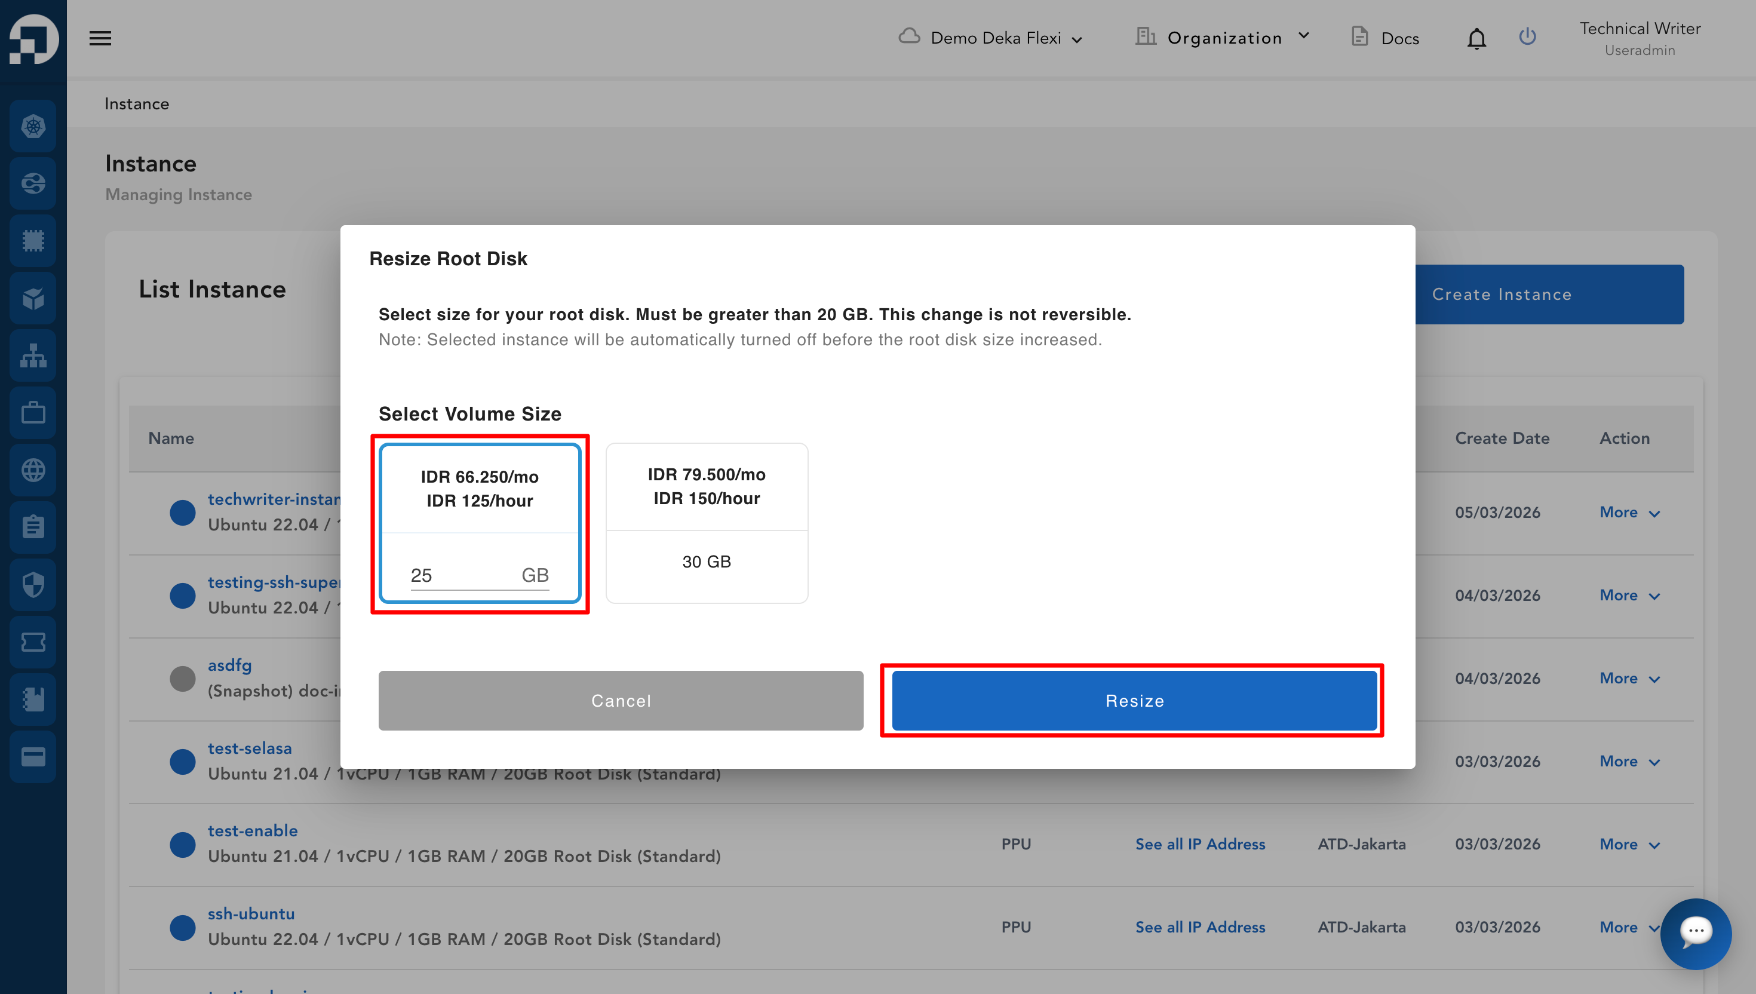Cancel the Resize Root Disk dialog

(621, 701)
